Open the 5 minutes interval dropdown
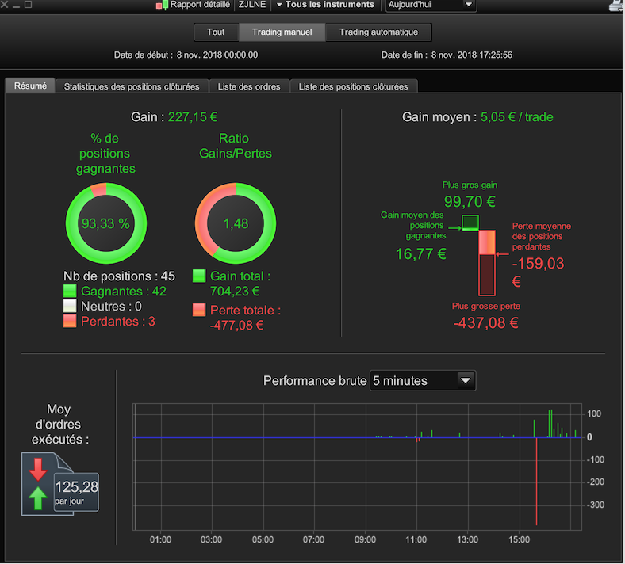Screen dimensions: 625x564 (423, 381)
